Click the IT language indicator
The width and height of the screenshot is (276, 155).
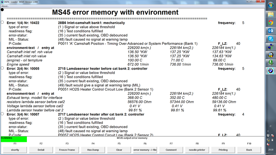[x=270, y=126]
